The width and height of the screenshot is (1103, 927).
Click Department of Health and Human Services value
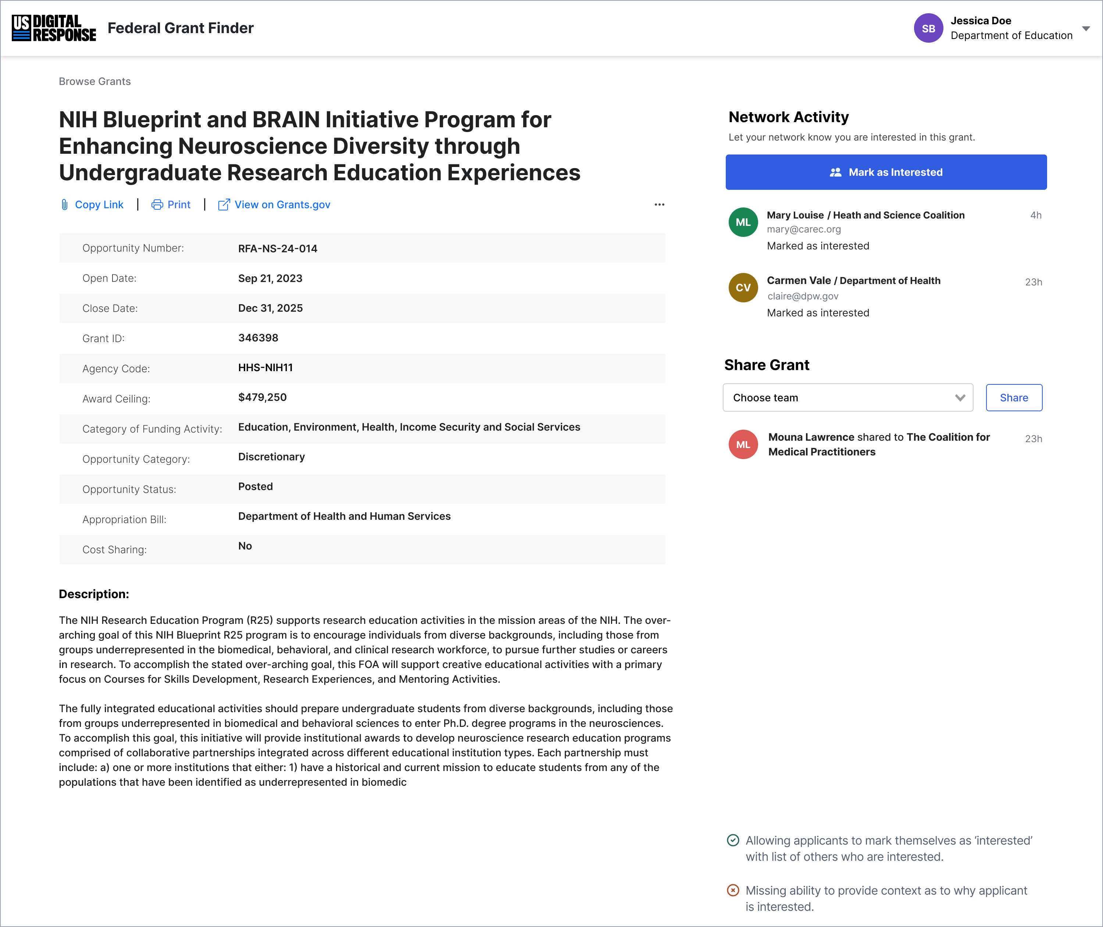coord(345,516)
